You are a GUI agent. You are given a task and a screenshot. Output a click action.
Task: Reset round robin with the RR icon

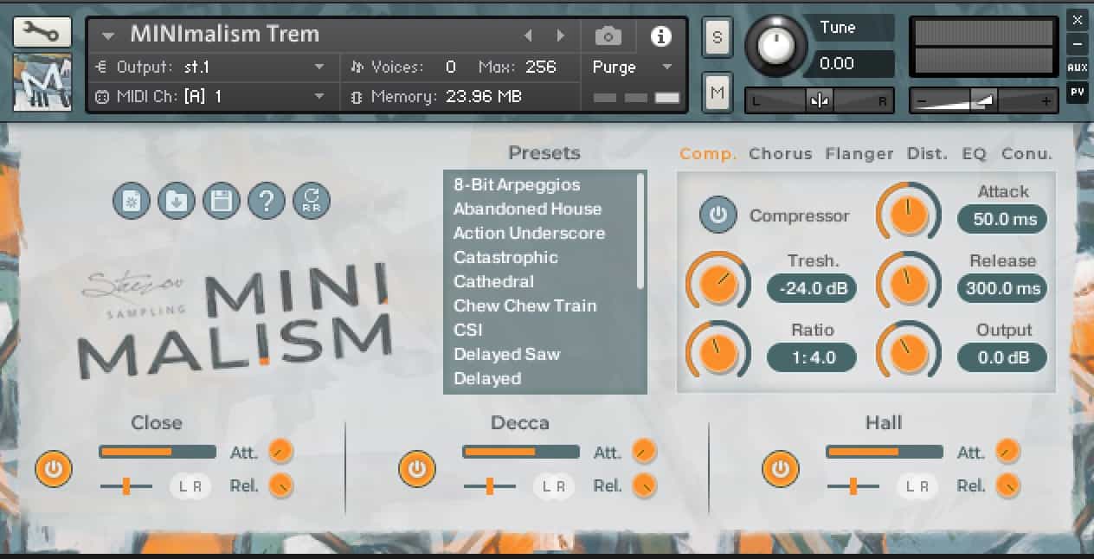point(312,202)
